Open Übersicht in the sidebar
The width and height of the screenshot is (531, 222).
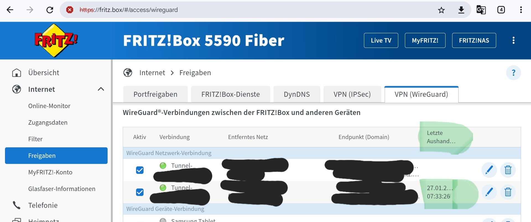click(44, 73)
